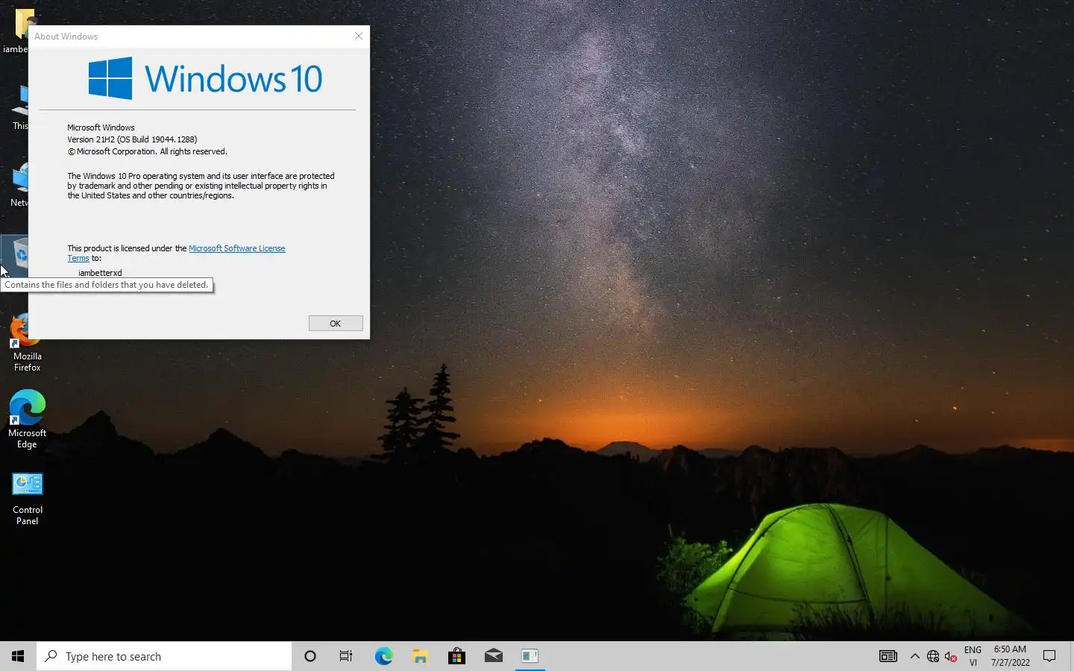Select the Network desktop icon

point(19,185)
